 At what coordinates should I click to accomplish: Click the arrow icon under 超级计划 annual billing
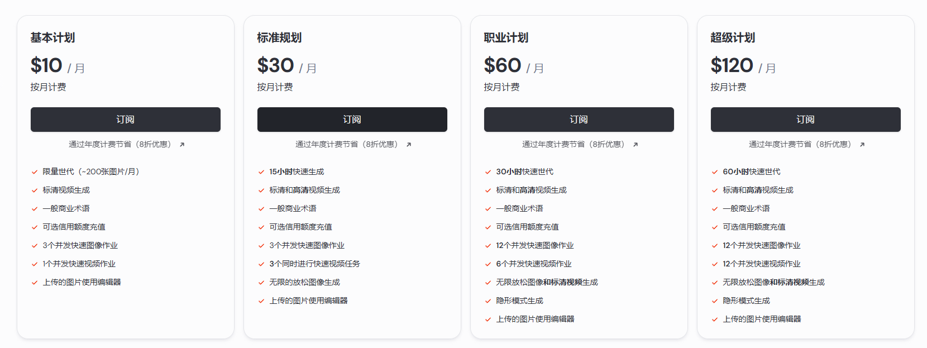coord(862,145)
